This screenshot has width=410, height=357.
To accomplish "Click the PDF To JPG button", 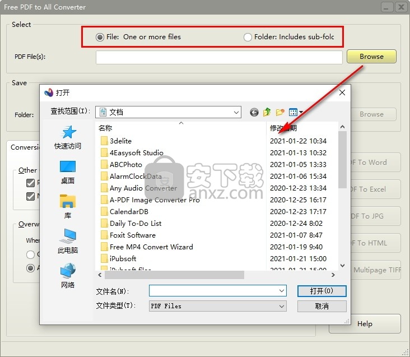I will click(x=375, y=216).
